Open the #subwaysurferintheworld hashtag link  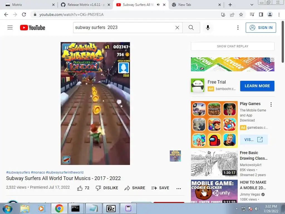tap(65, 172)
